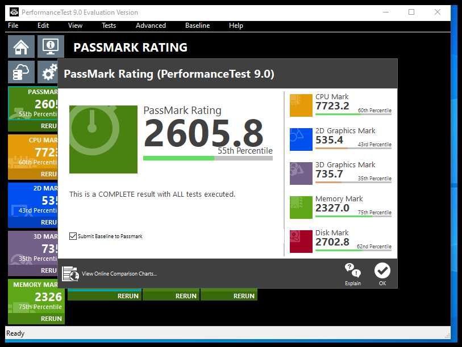Open the Help menu
This screenshot has width=462, height=347.
pos(236,26)
